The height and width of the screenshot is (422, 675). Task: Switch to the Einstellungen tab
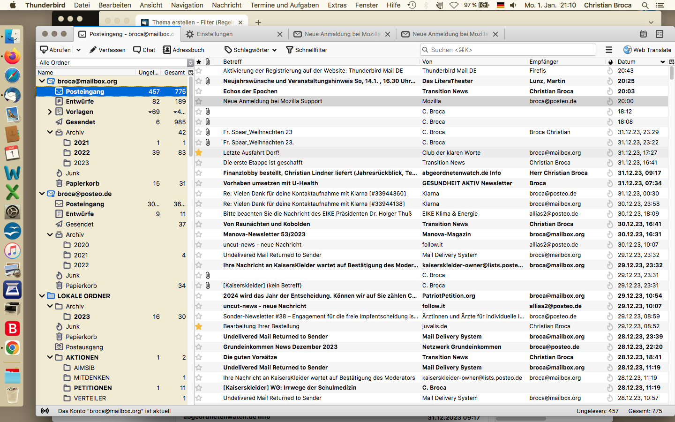click(214, 34)
